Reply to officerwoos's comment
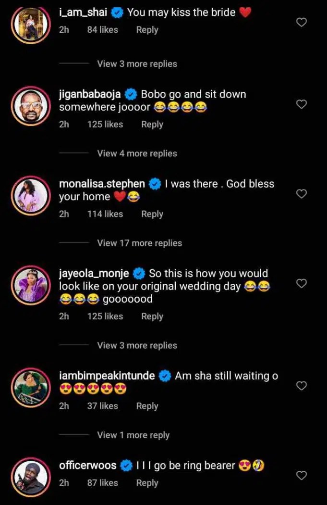The height and width of the screenshot is (505, 327). pyautogui.click(x=147, y=483)
